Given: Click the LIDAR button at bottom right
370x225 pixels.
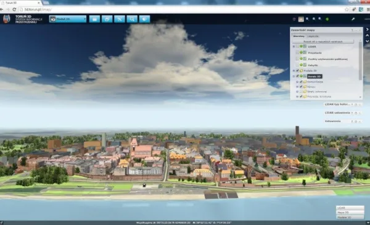Looking at the screenshot, I should [x=350, y=208].
